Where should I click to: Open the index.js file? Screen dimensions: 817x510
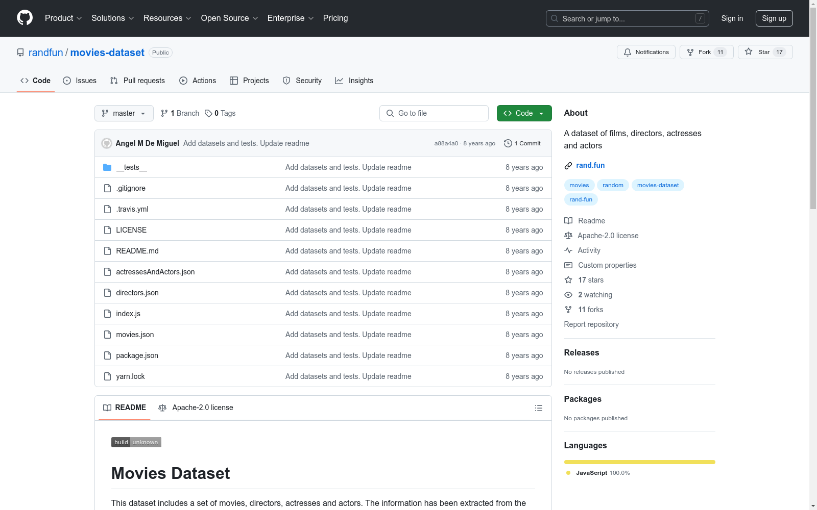pos(128,314)
